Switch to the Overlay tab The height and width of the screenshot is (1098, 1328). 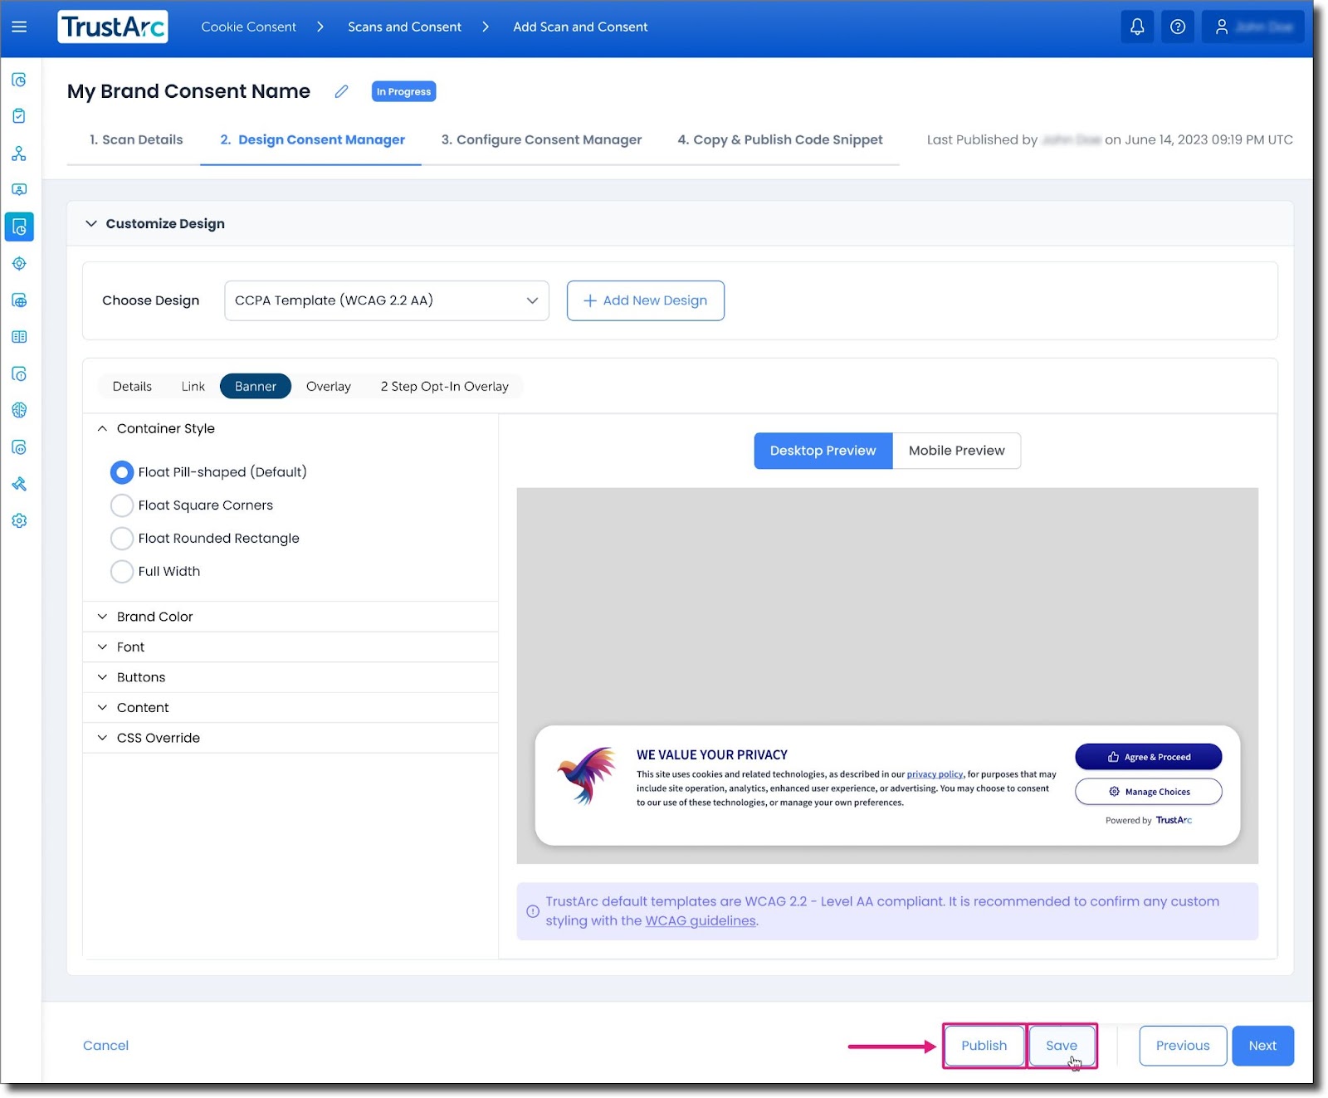click(x=328, y=386)
